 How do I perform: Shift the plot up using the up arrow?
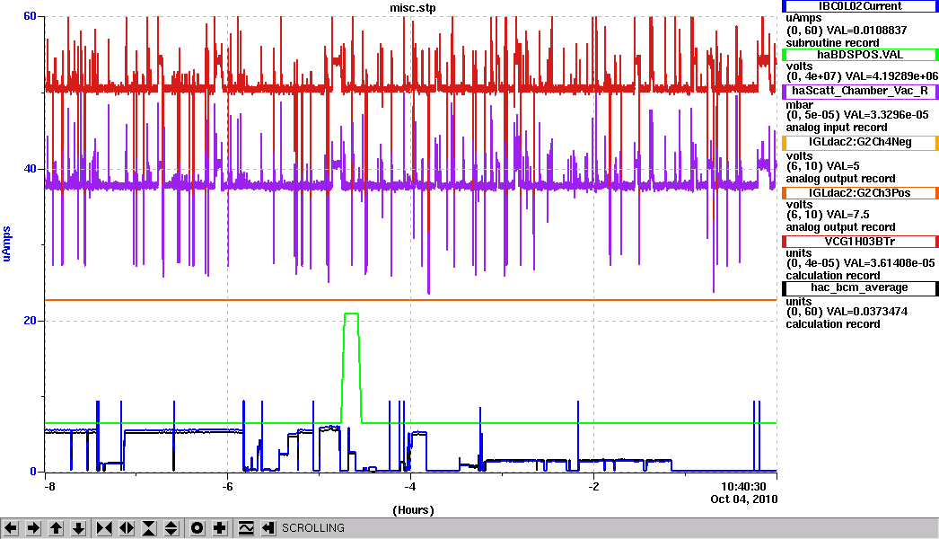tap(57, 528)
